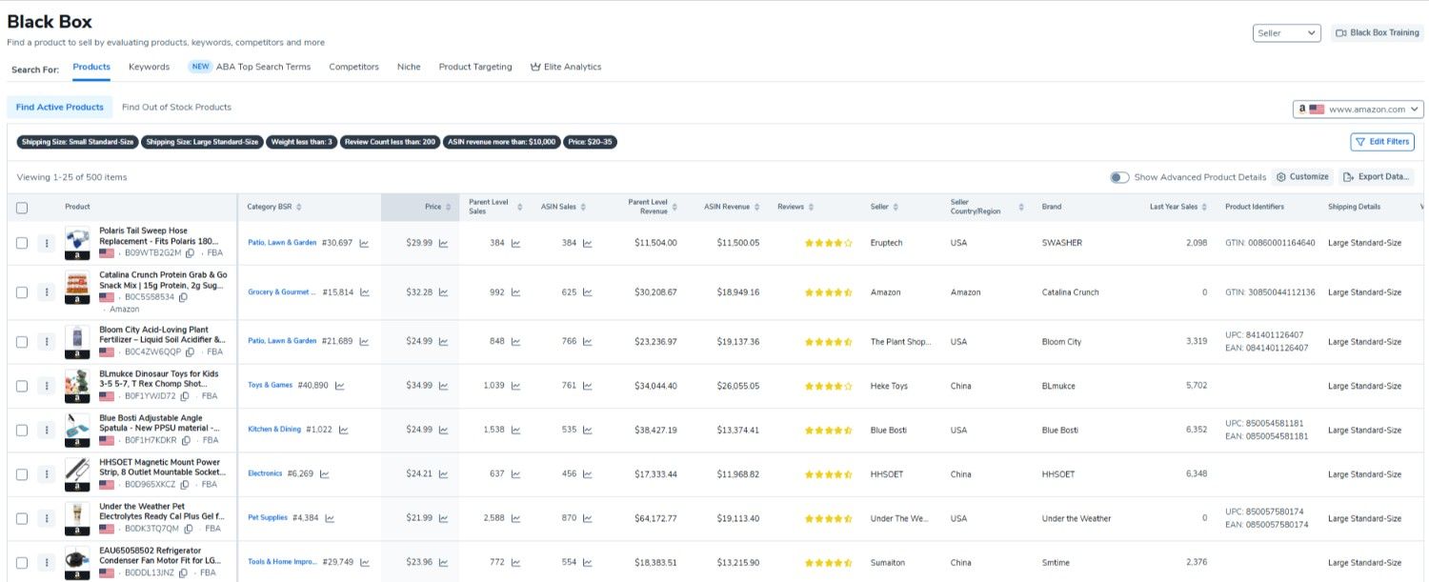Select all rows with the header checkbox
Viewport: 1429px width, 582px height.
pos(22,208)
